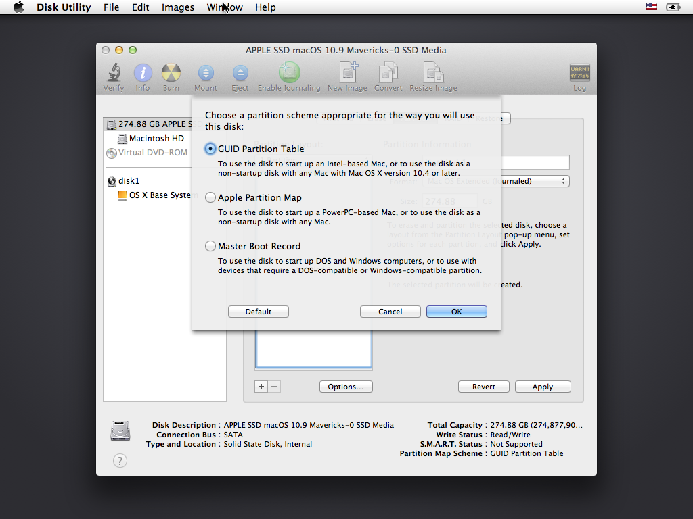
Task: Select Apple Partition Map radio button
Action: point(210,197)
